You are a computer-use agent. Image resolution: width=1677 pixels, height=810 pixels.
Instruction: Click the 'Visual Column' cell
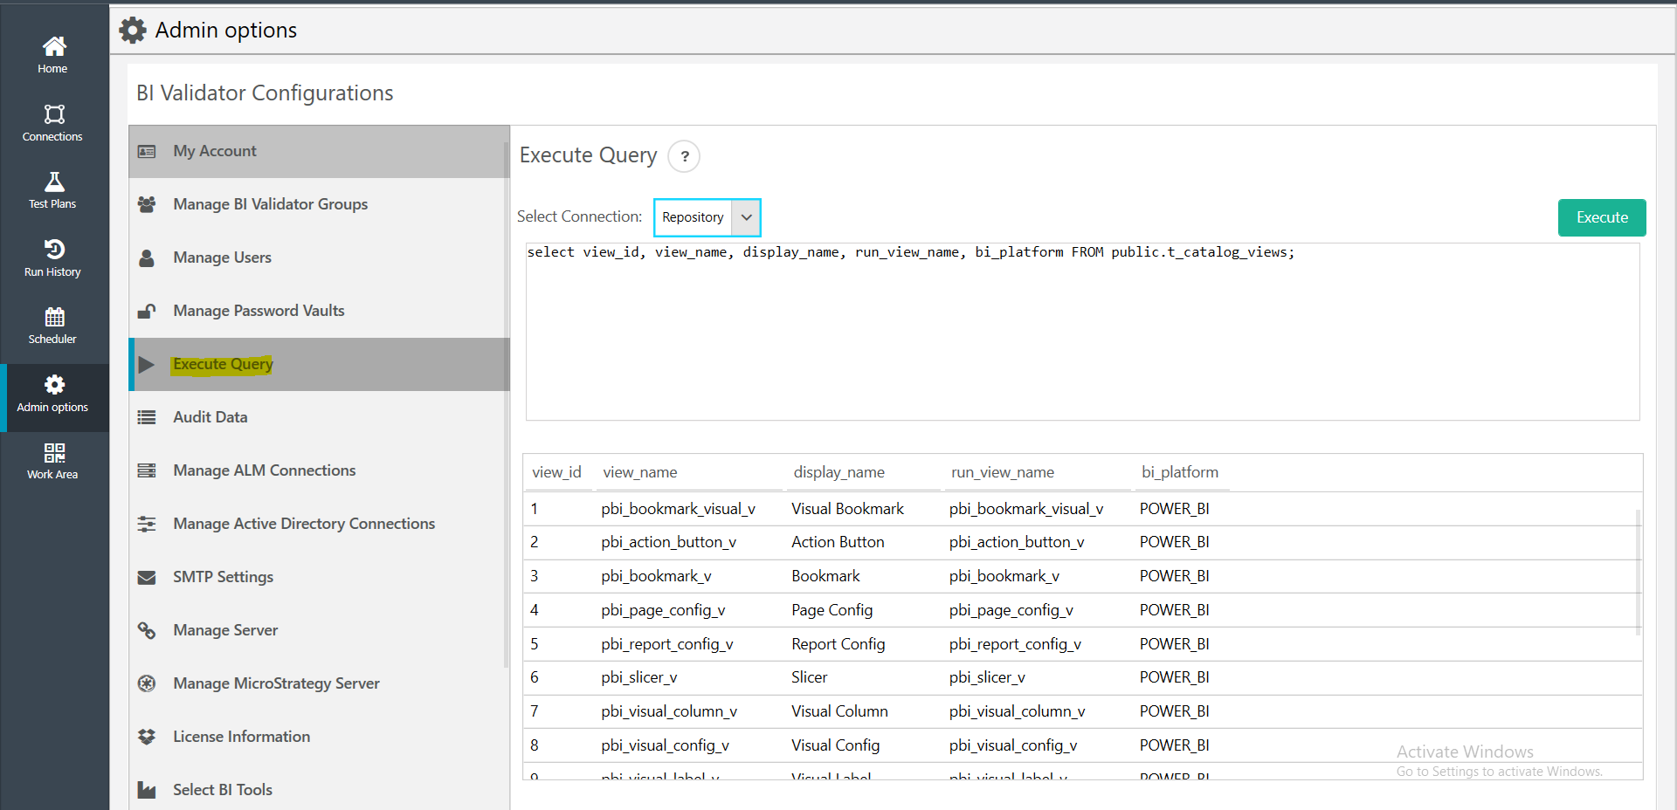[839, 711]
